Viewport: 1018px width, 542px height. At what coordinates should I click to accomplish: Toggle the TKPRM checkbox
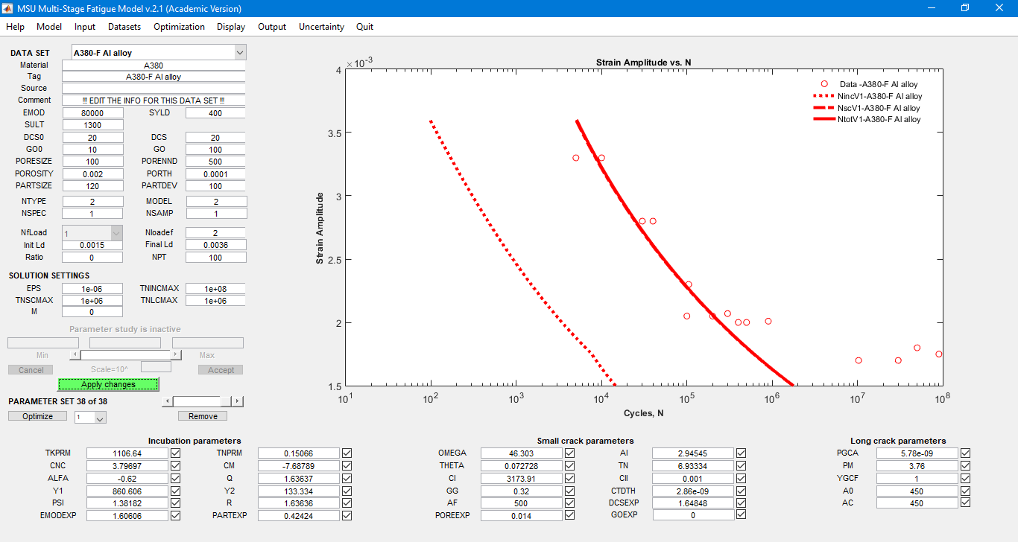tap(176, 453)
